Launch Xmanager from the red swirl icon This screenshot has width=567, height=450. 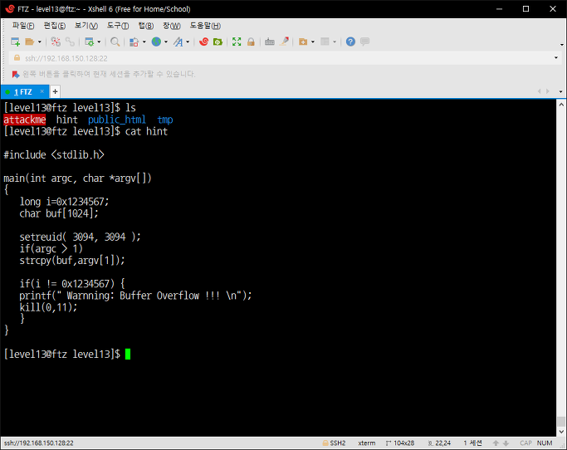[204, 42]
